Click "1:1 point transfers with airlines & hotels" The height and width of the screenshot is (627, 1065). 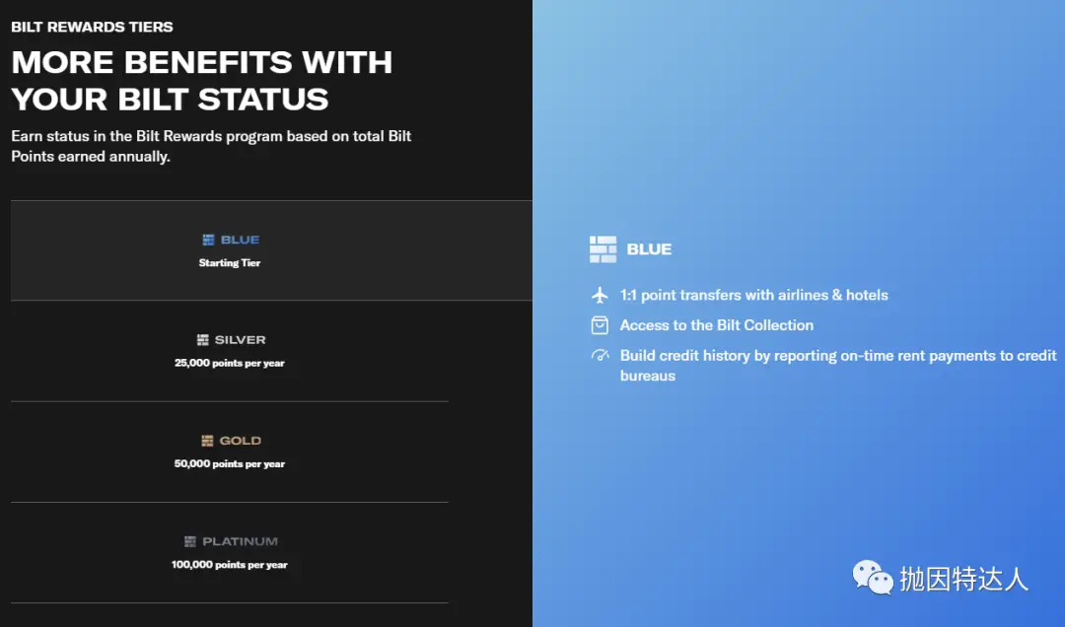[x=753, y=295]
